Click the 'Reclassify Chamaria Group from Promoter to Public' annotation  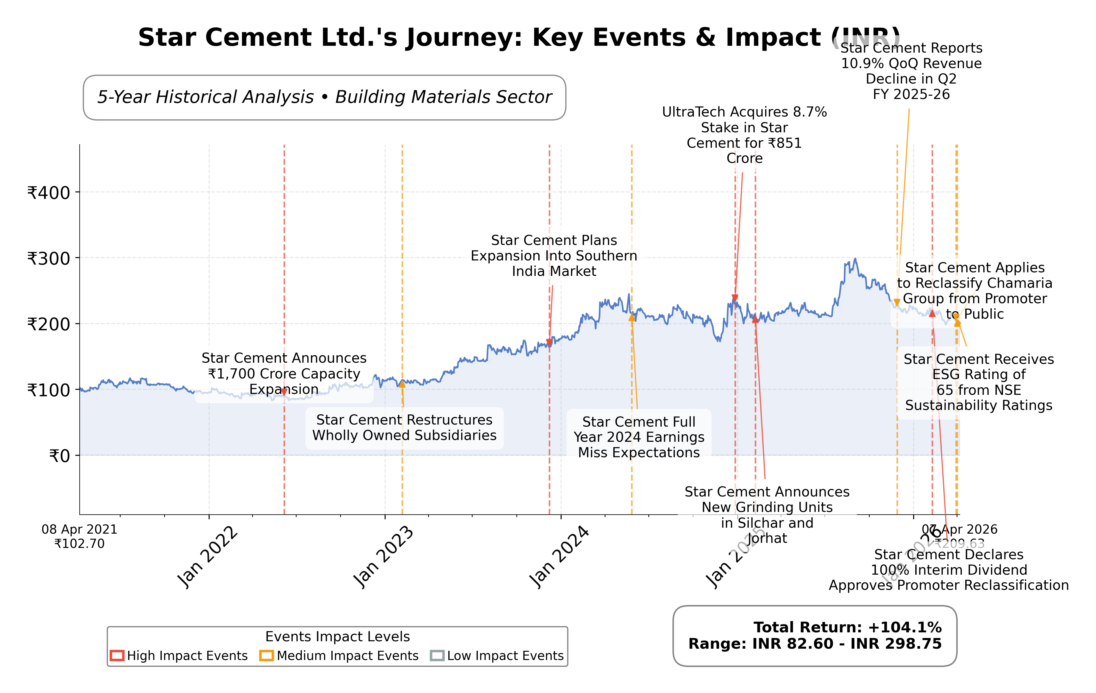(975, 291)
